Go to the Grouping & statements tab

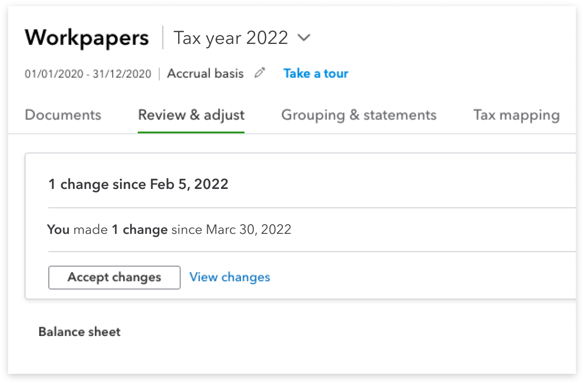[x=358, y=115]
